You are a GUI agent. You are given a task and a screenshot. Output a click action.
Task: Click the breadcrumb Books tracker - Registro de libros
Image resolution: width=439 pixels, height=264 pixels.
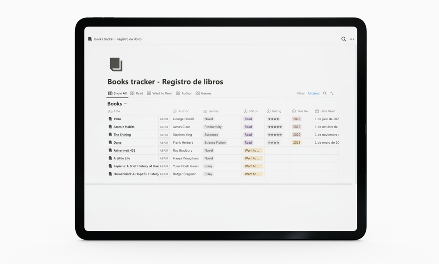(118, 39)
